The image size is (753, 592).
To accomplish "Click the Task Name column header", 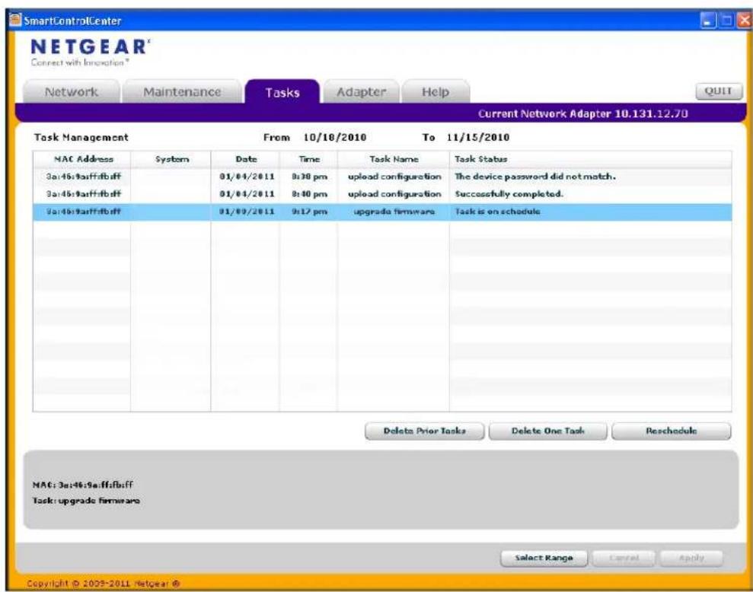I will (x=394, y=159).
